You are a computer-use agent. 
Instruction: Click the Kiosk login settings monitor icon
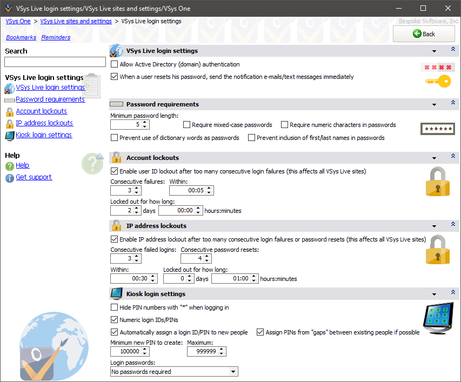click(9, 136)
